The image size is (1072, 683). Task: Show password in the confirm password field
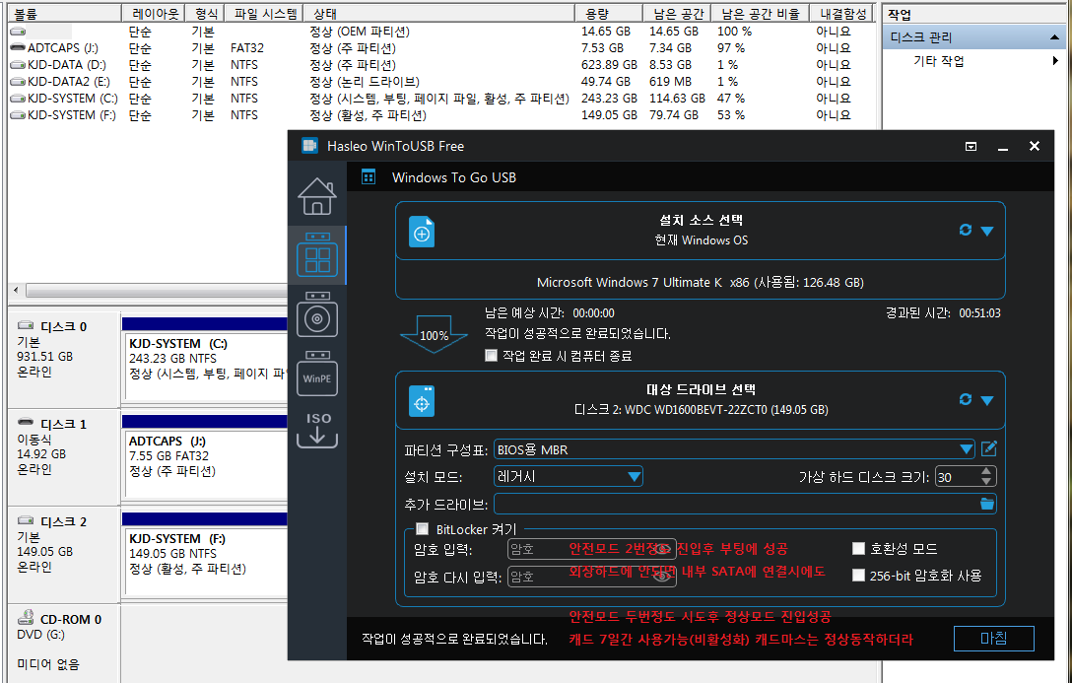coord(661,577)
